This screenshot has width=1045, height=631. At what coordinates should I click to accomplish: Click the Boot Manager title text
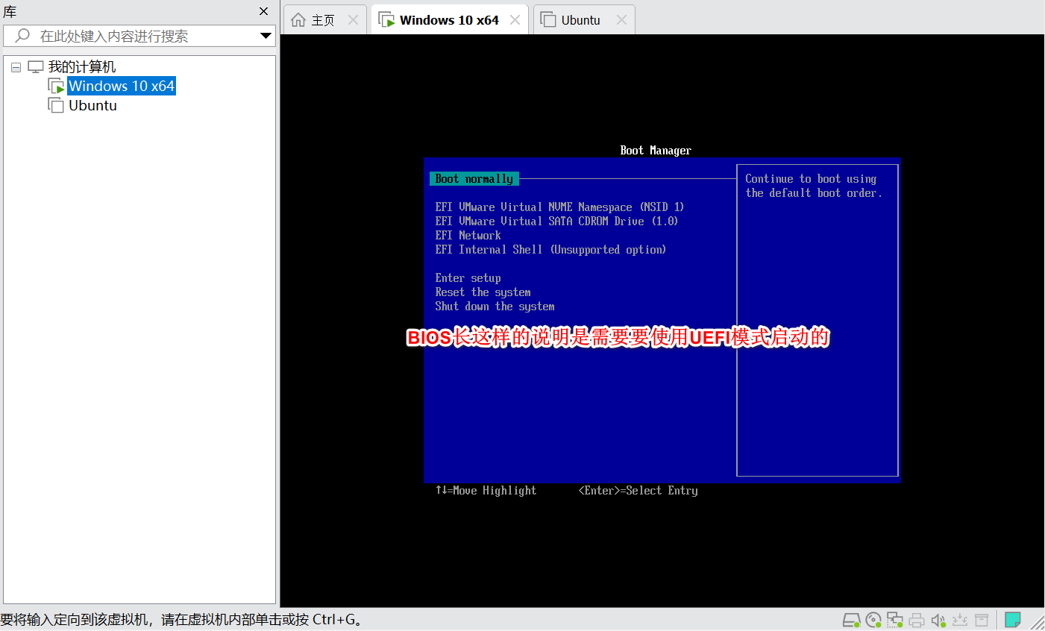click(x=656, y=150)
